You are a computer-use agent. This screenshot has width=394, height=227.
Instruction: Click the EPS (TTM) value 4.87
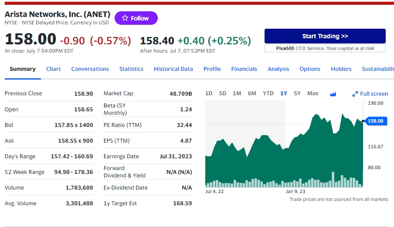(x=186, y=141)
